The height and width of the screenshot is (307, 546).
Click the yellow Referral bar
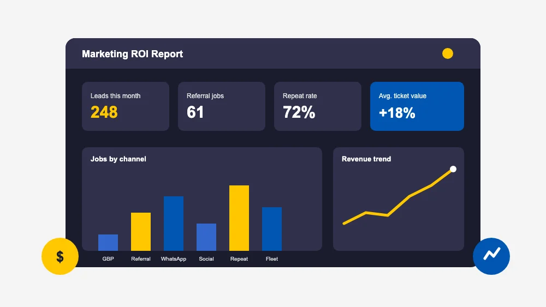pos(141,232)
